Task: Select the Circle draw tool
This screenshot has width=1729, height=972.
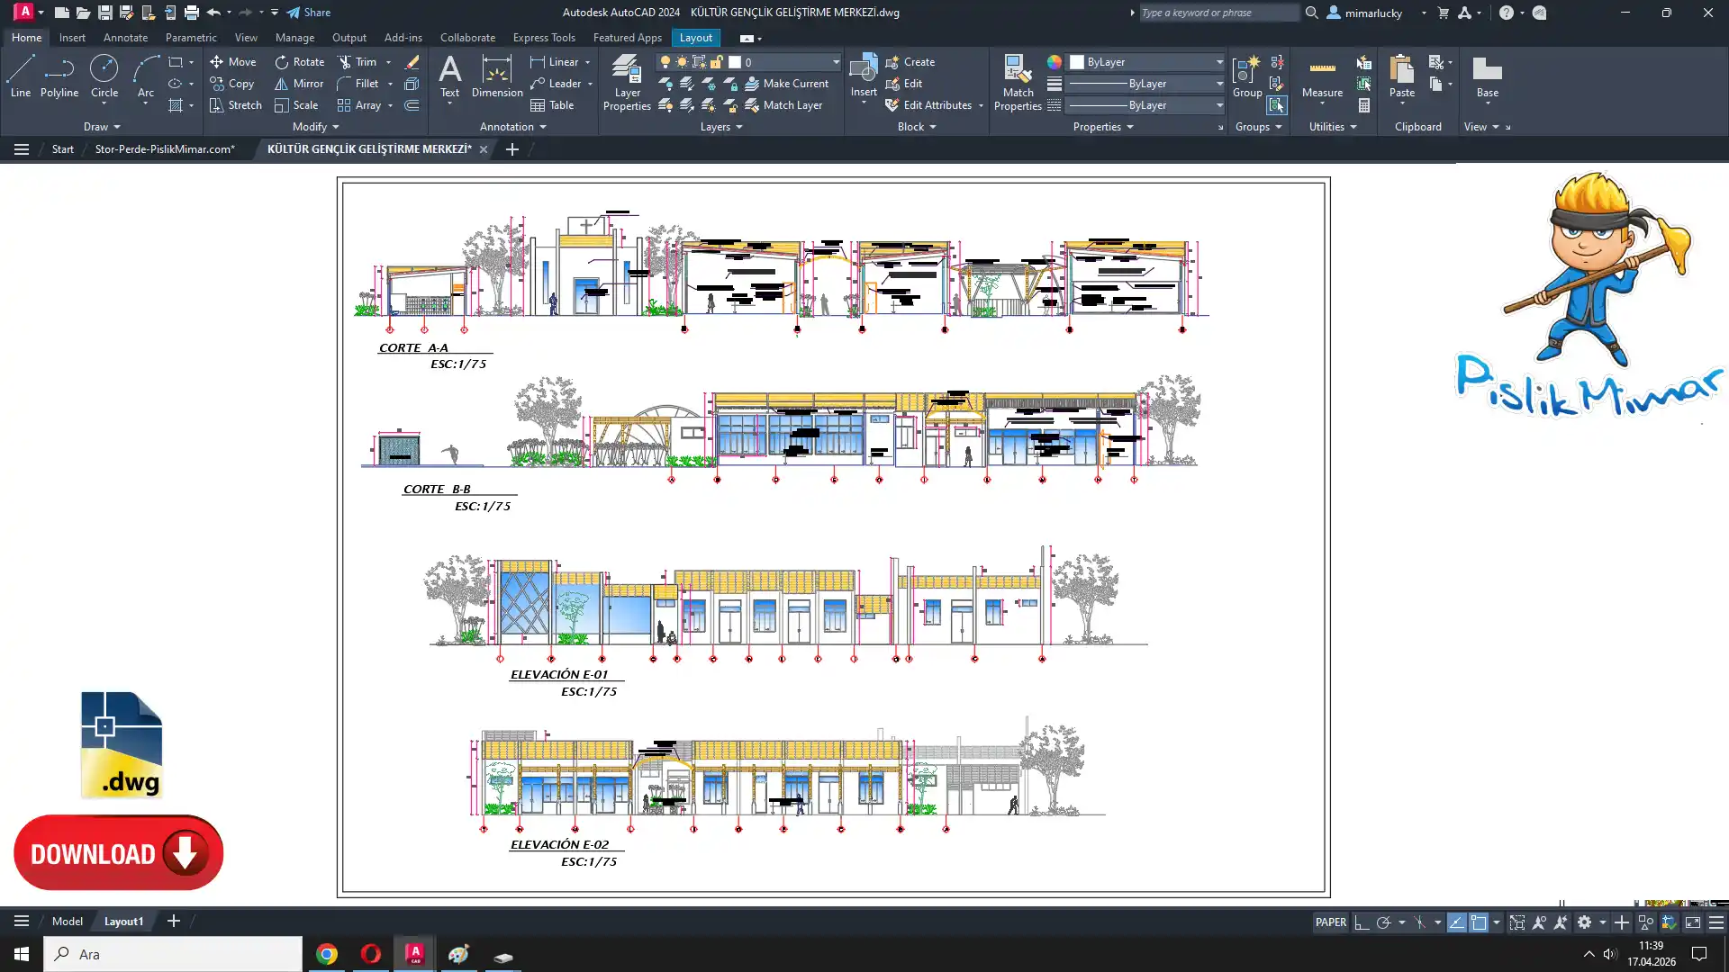Action: 104,76
